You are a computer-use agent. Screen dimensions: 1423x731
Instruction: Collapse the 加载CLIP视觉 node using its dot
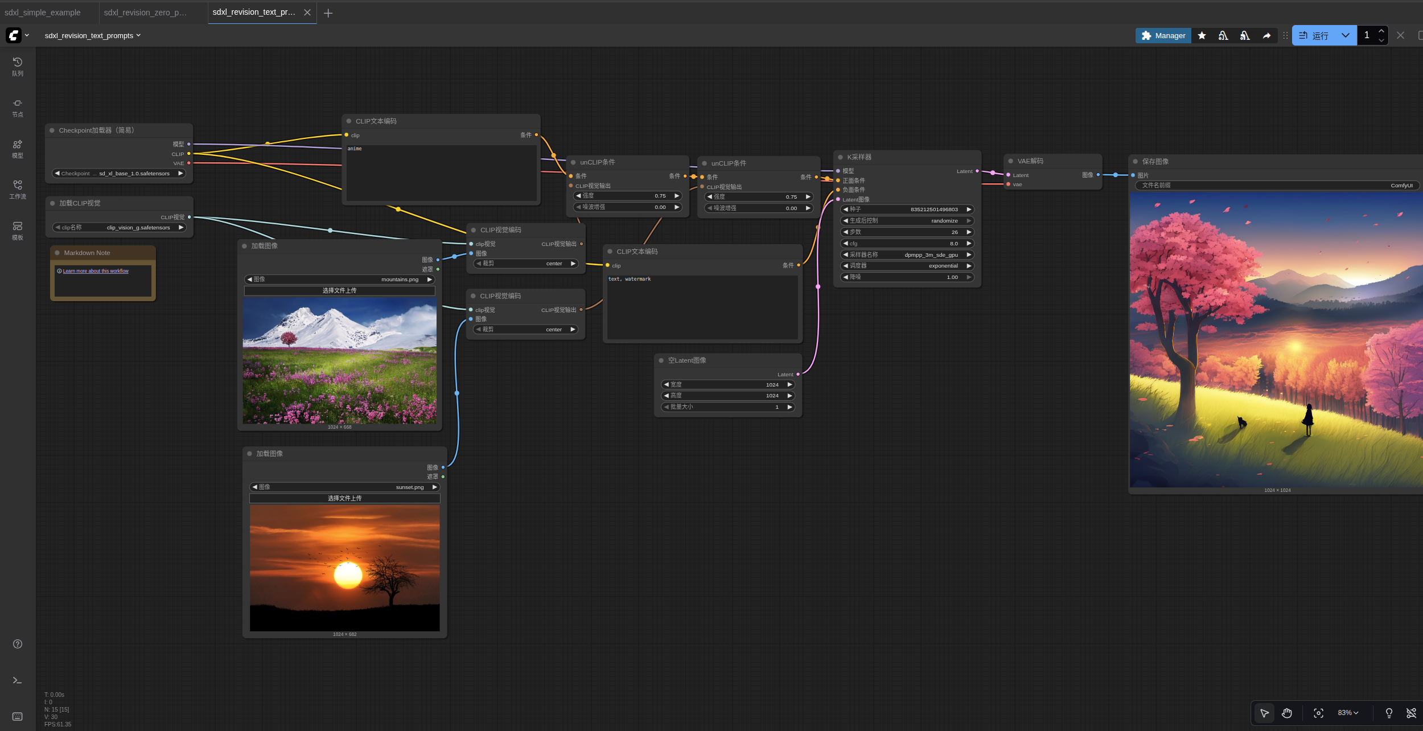[x=52, y=203]
